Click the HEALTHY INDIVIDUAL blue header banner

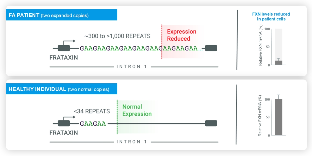click(x=61, y=89)
